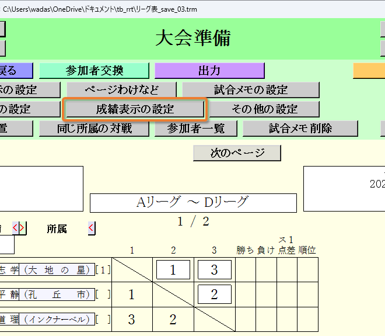Select match box 1 in first row

click(x=173, y=270)
